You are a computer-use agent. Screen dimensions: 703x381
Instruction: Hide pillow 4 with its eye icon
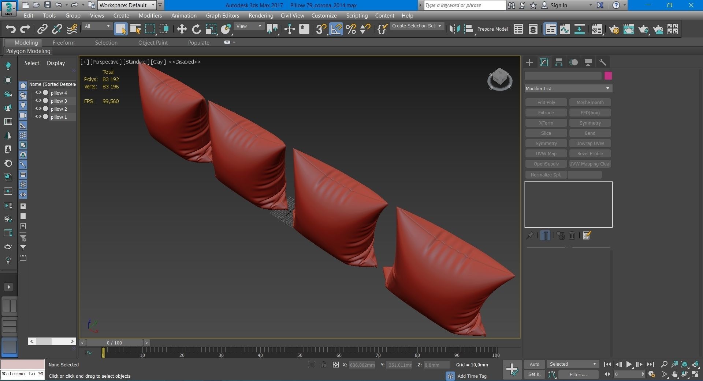(38, 93)
